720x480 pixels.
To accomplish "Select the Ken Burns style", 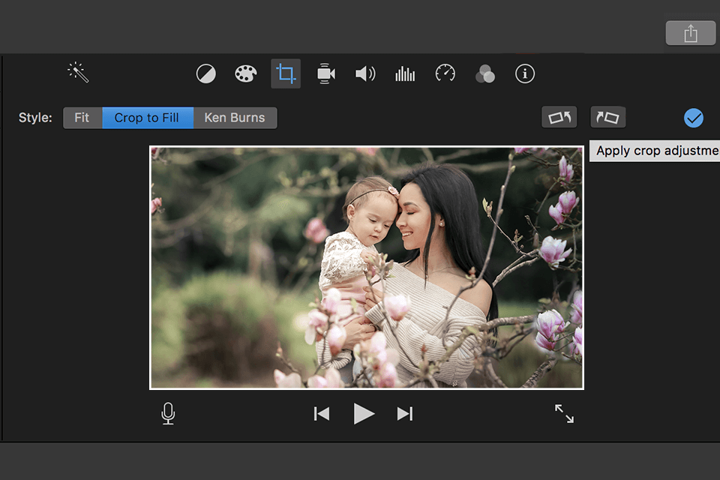I will pyautogui.click(x=235, y=118).
